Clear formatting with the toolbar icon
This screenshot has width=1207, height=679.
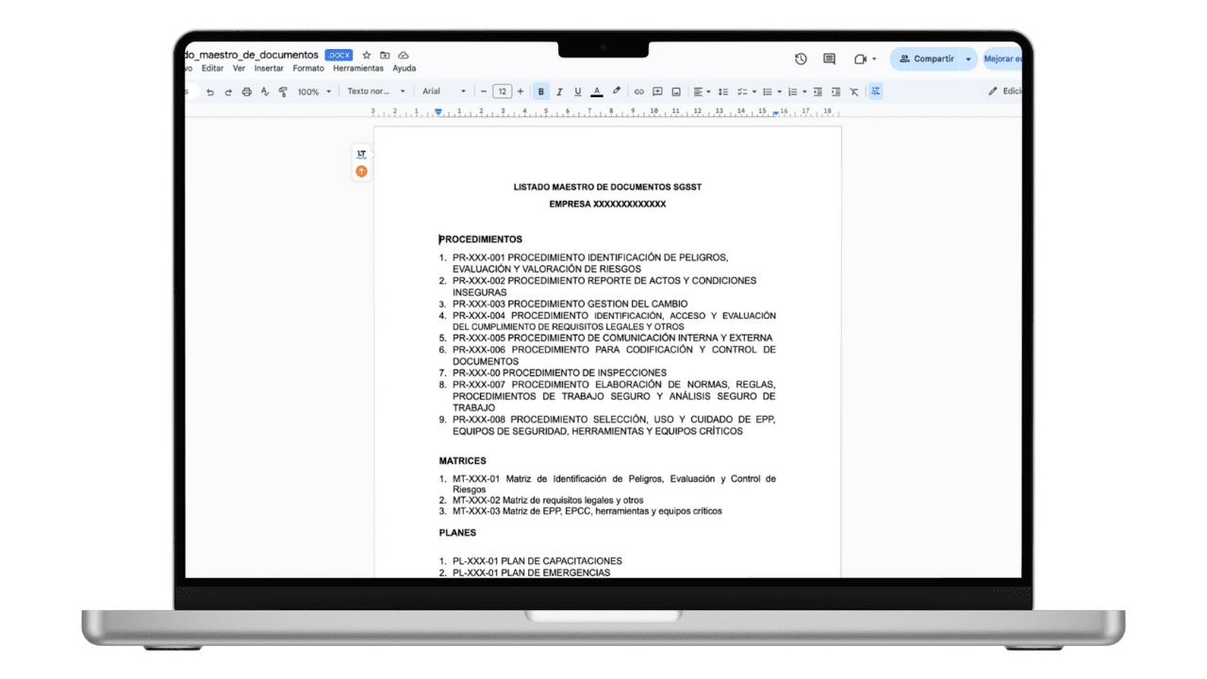(852, 91)
